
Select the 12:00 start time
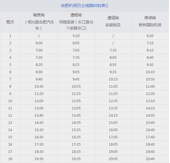[39, 101]
